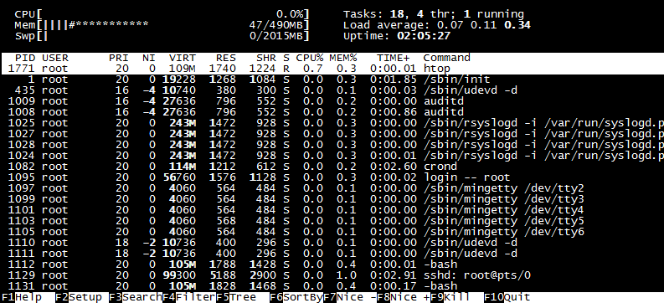Click F7 Nice - to lower niceness
The height and width of the screenshot is (303, 664).
(350, 297)
